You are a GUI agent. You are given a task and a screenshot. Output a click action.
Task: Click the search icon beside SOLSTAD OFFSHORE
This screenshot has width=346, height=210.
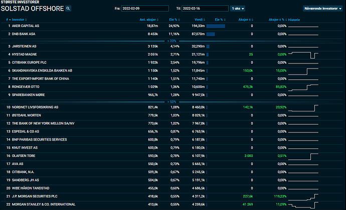pos(68,8)
